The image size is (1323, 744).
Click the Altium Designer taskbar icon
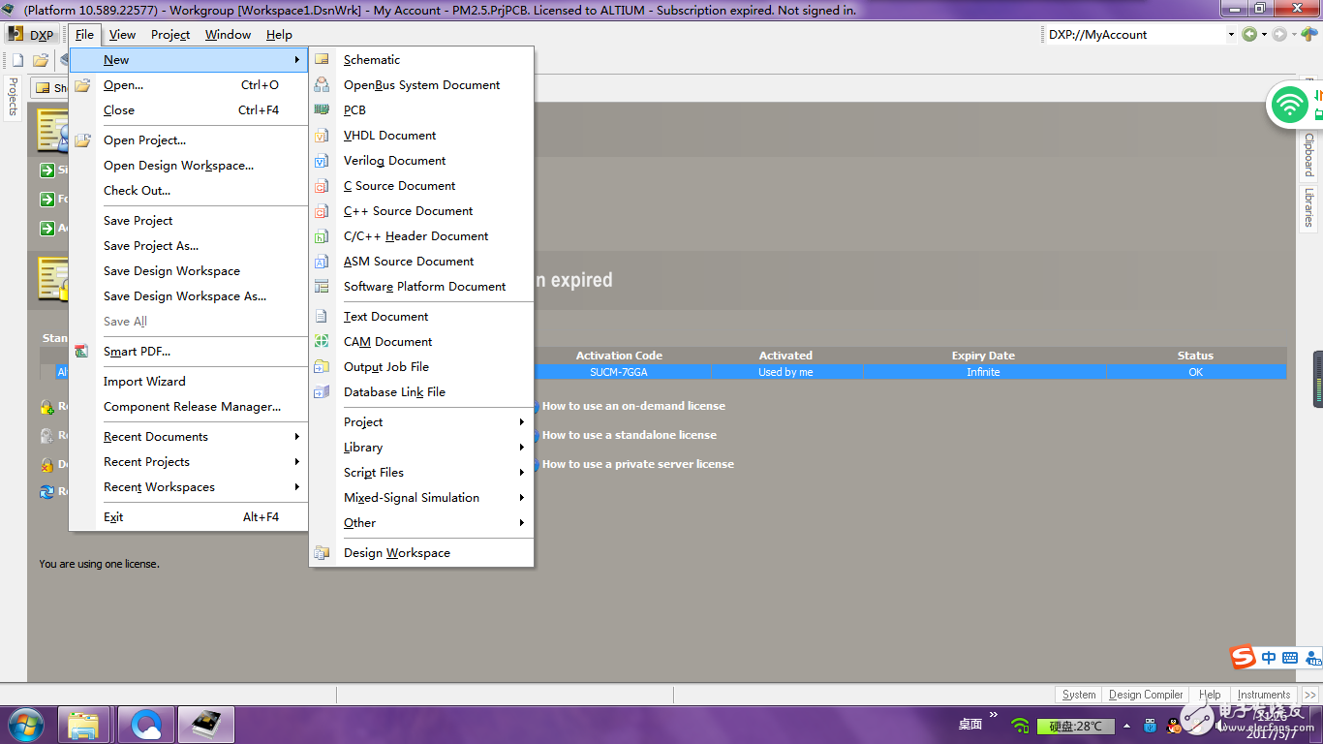205,725
